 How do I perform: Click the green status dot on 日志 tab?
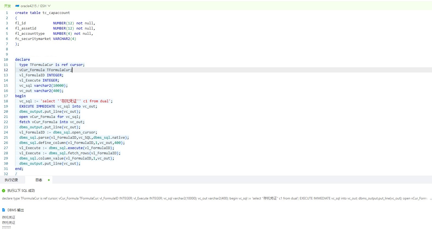pyautogui.click(x=49, y=180)
